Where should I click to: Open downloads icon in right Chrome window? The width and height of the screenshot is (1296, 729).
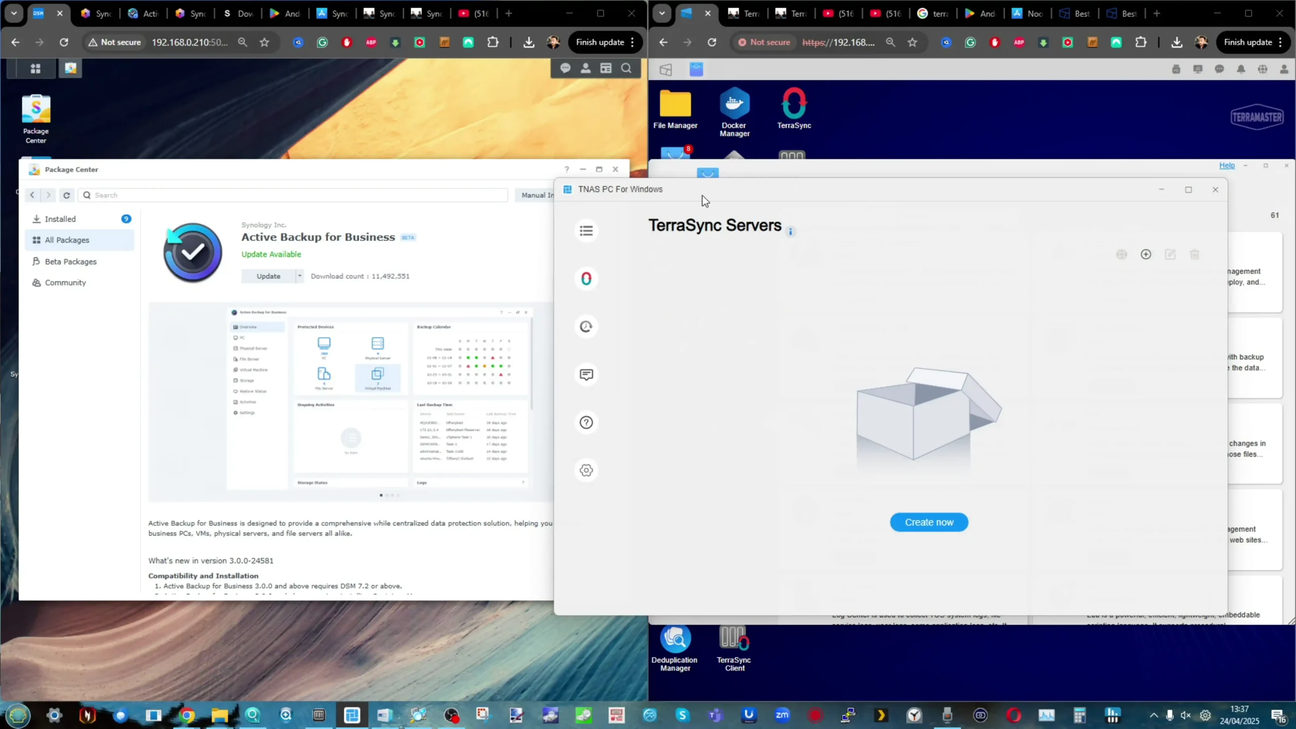(1177, 43)
